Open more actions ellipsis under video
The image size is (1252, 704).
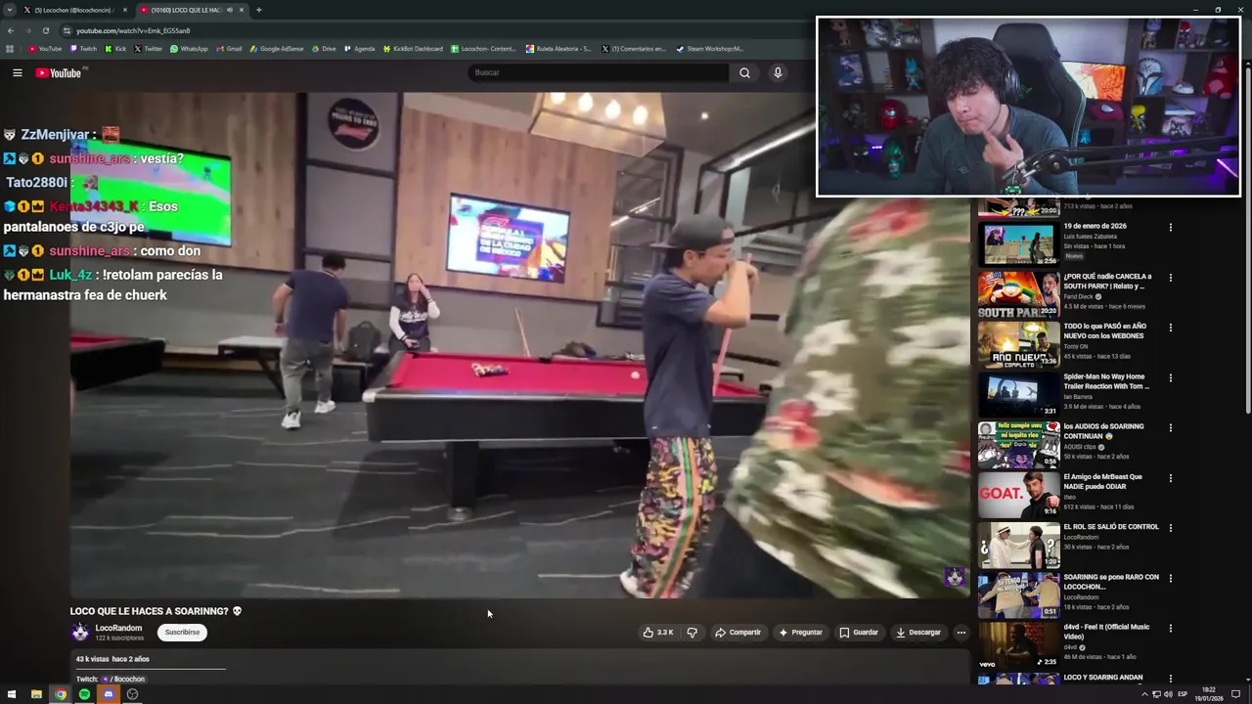coord(961,633)
